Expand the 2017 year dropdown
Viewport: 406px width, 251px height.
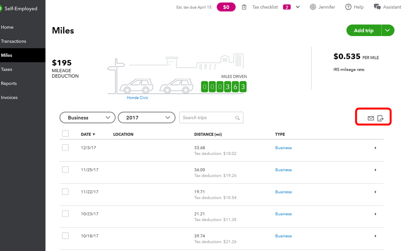pyautogui.click(x=146, y=118)
